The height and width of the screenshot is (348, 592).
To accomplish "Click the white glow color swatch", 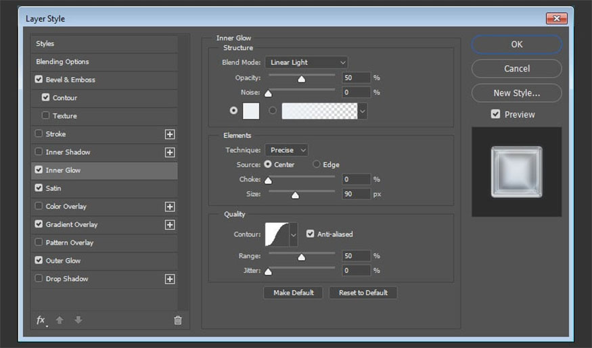I will pos(251,110).
